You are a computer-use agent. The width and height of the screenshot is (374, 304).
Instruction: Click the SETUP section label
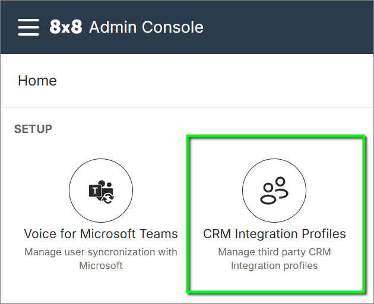pos(33,129)
